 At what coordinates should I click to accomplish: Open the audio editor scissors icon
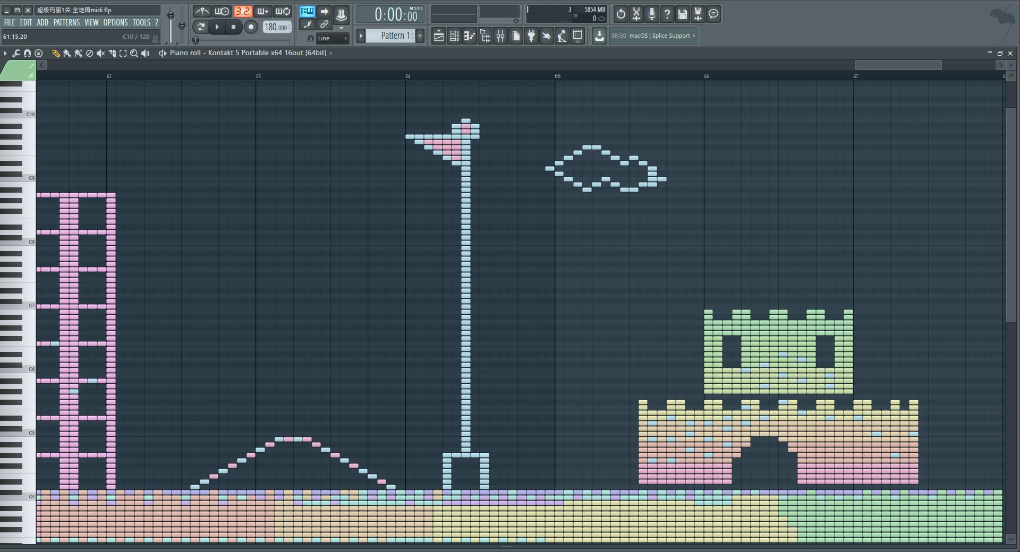click(x=636, y=14)
